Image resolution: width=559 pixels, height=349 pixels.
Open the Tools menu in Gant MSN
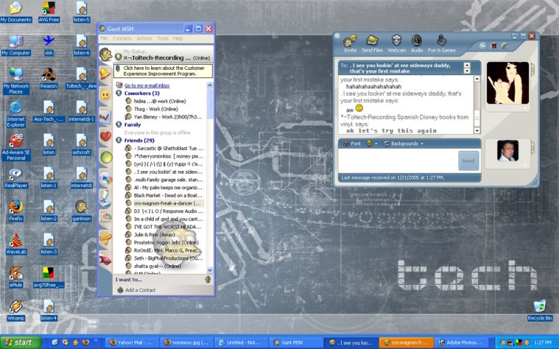point(163,38)
